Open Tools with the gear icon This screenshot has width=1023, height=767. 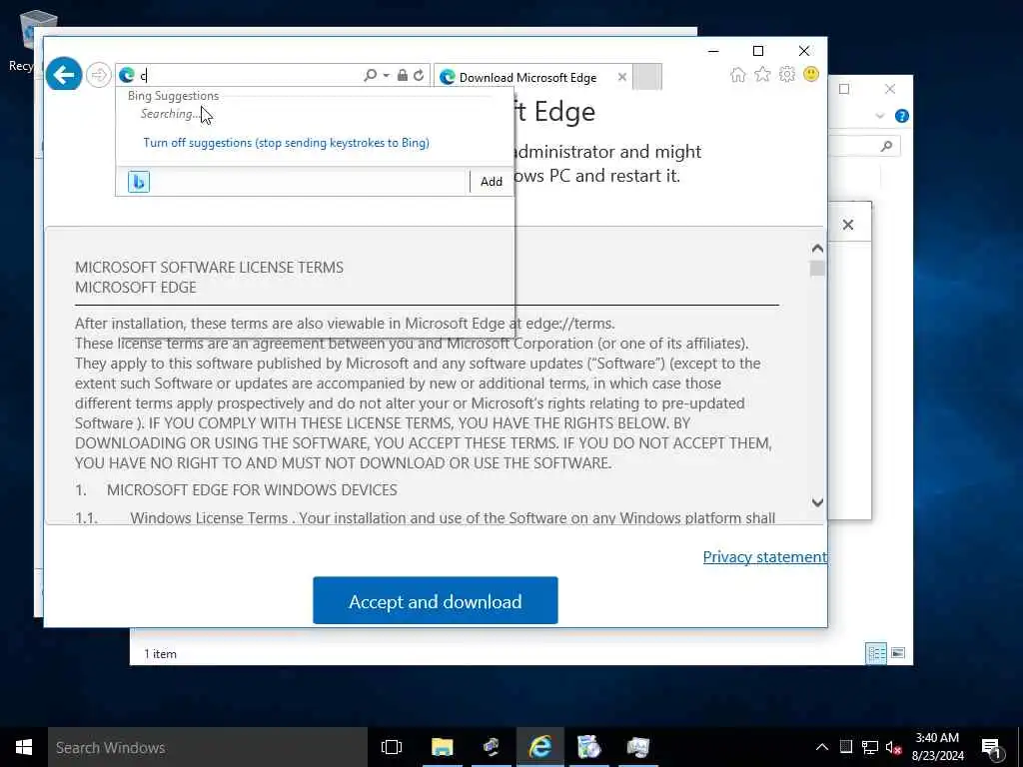click(x=787, y=74)
